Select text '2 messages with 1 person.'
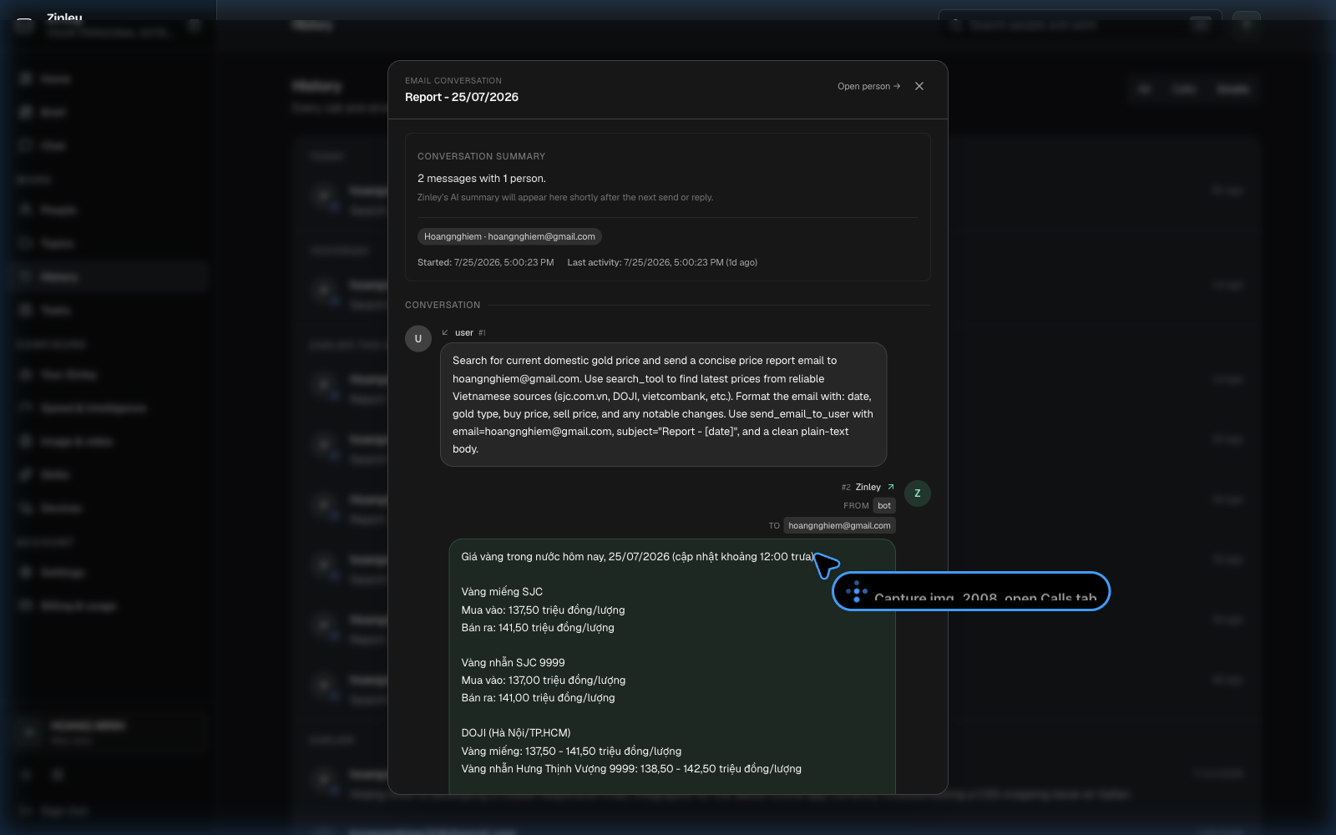 pyautogui.click(x=482, y=179)
